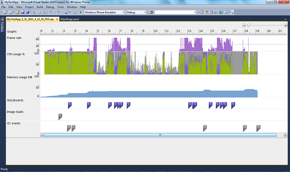This screenshot has height=172, width=290.
Task: Select the Storyboard marker near 6 seconds
Action: (x=110, y=105)
